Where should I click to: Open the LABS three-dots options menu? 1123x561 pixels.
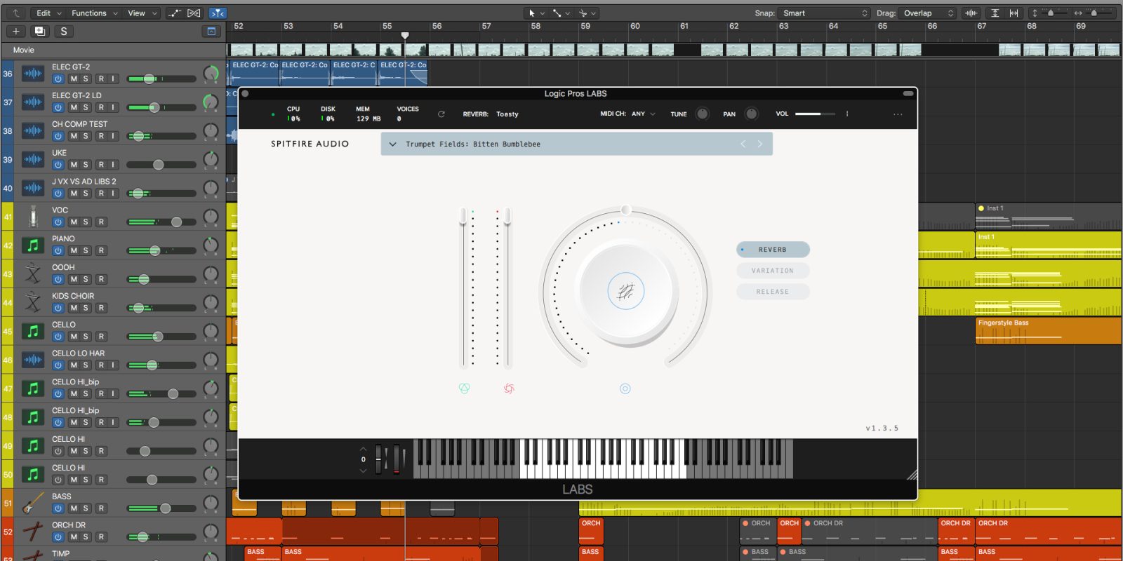pos(898,114)
